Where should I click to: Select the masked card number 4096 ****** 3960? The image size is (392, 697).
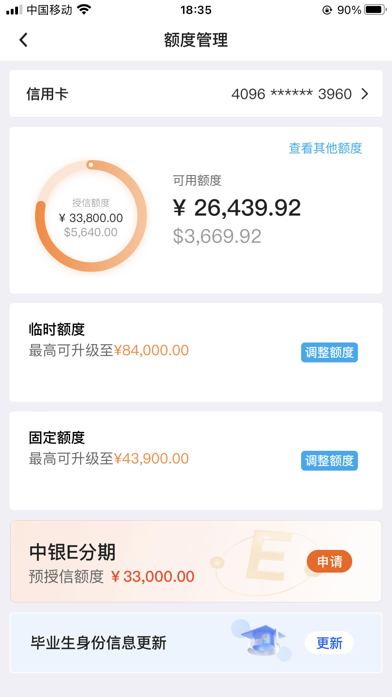click(291, 94)
